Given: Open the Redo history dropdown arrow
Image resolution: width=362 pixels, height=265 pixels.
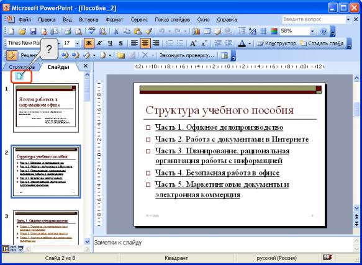Looking at the screenshot, I should 185,31.
